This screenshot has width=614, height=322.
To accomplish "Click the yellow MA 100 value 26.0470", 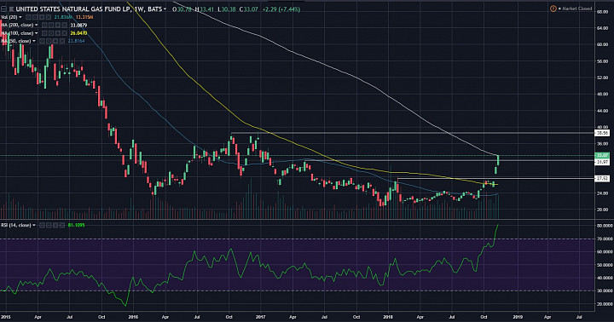I will click(x=78, y=33).
